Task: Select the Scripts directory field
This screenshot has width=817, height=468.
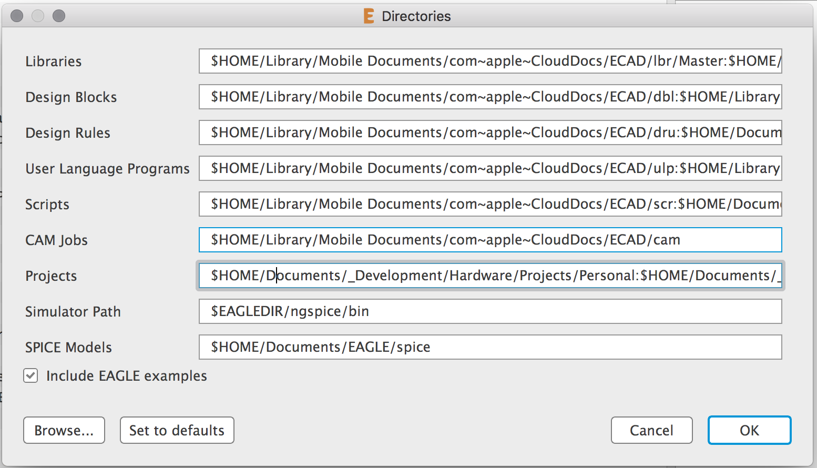Action: pos(489,204)
